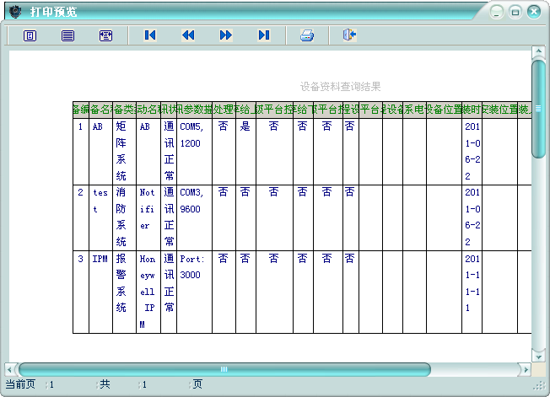Click the vertical scrollbar thumb
Screen dimensions: 550x397
click(538, 108)
